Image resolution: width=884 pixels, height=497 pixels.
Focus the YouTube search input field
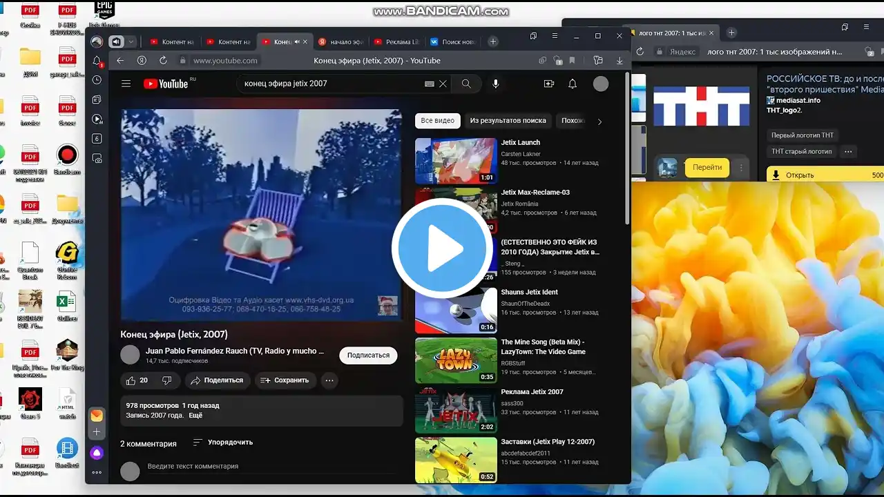point(332,84)
